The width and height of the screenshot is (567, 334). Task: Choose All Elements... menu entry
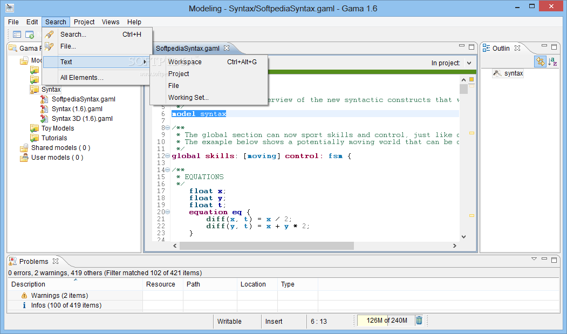[x=96, y=78]
